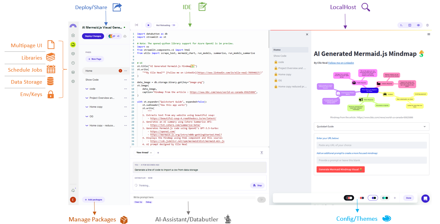Open the Data Storage database icon
The width and height of the screenshot is (440, 224).
(x=73, y=72)
